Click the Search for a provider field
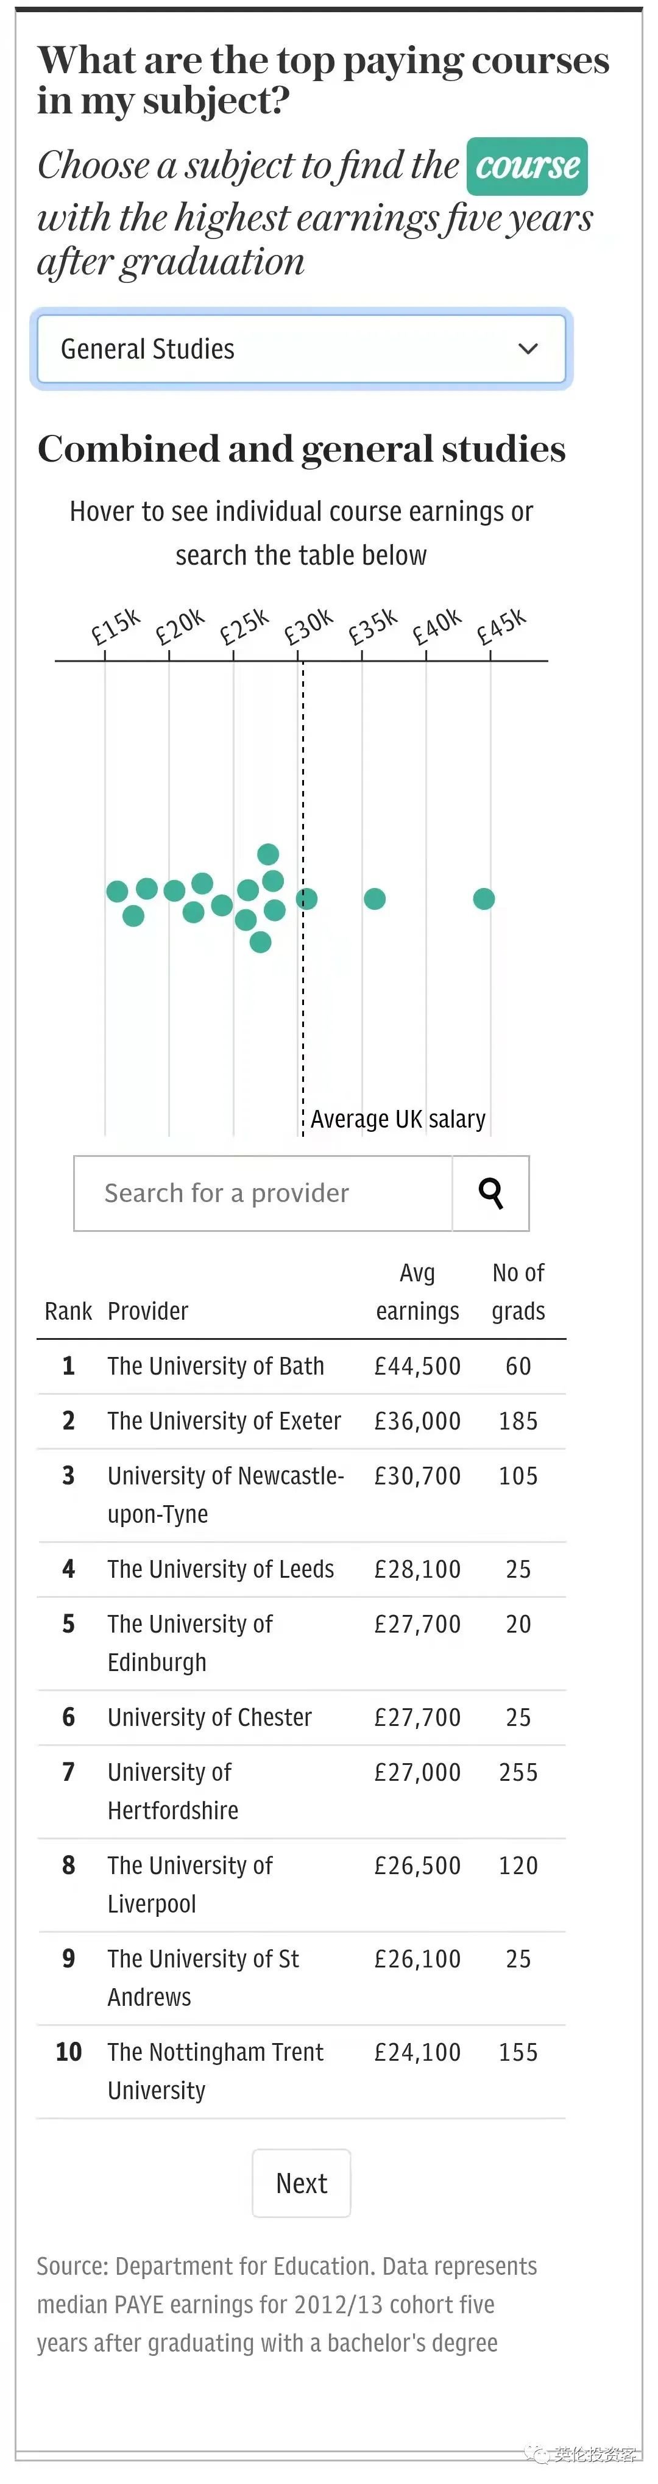This screenshot has width=658, height=2484. [x=263, y=1193]
